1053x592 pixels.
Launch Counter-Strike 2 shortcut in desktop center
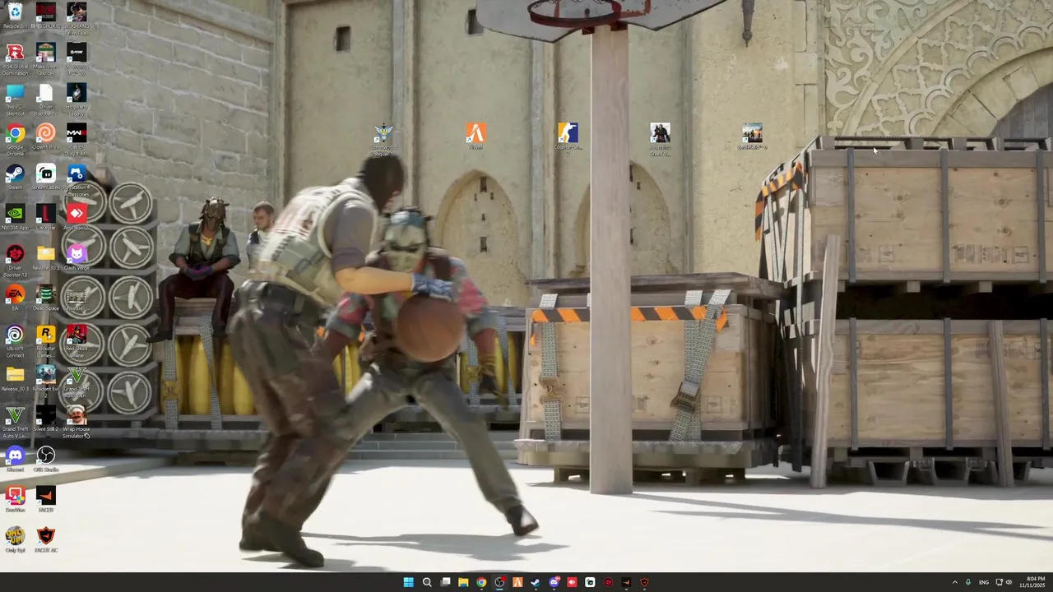pos(568,137)
